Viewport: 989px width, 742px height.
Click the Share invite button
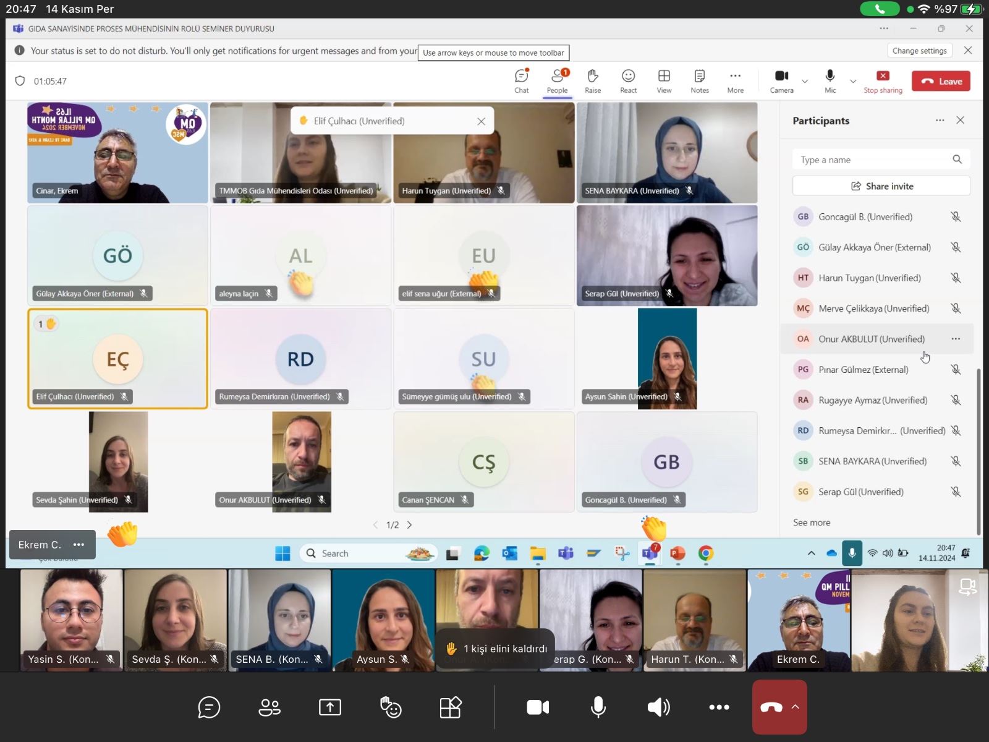pyautogui.click(x=881, y=186)
